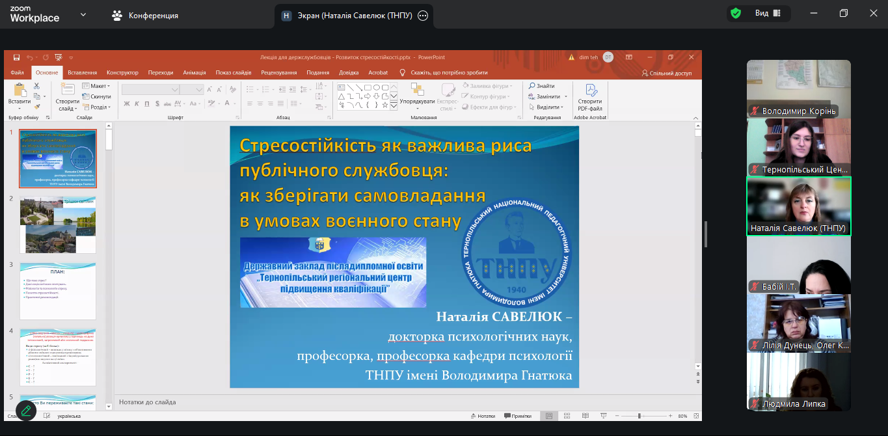Click the Cut scissors icon
The width and height of the screenshot is (888, 436).
click(37, 86)
